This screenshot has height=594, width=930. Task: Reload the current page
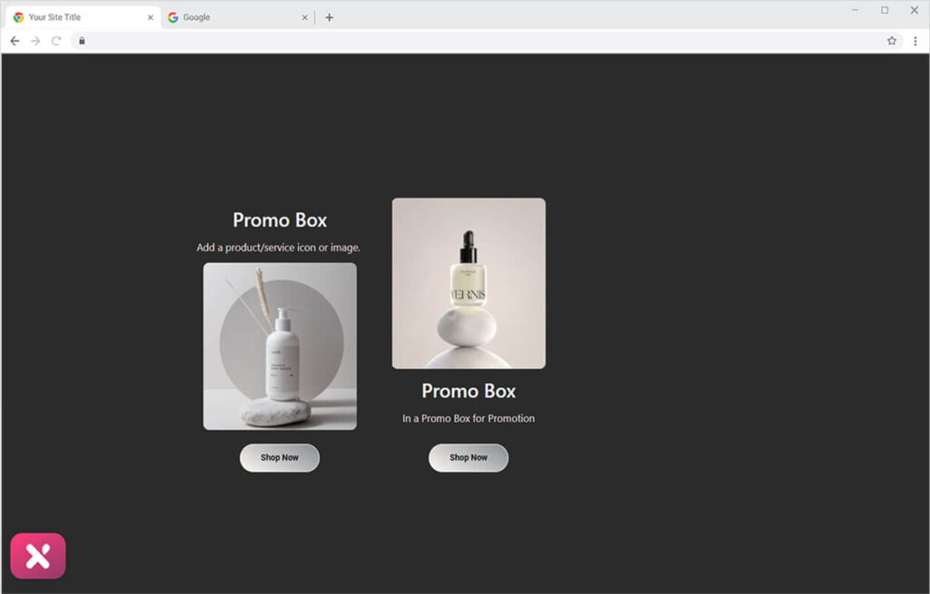56,41
